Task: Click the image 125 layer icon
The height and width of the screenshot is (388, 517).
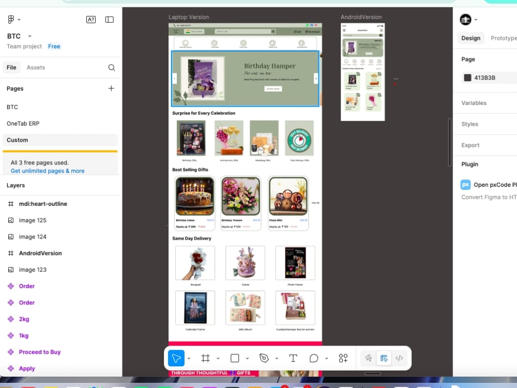Action: click(x=11, y=220)
